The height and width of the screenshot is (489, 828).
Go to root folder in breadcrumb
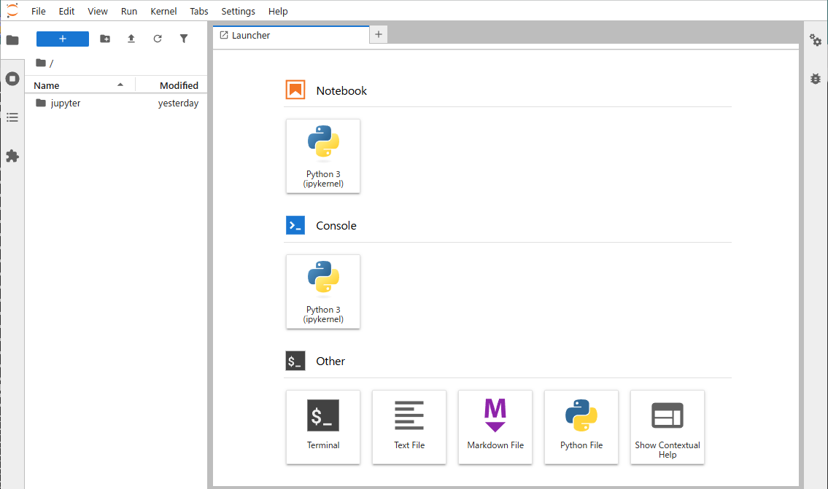pyautogui.click(x=41, y=63)
